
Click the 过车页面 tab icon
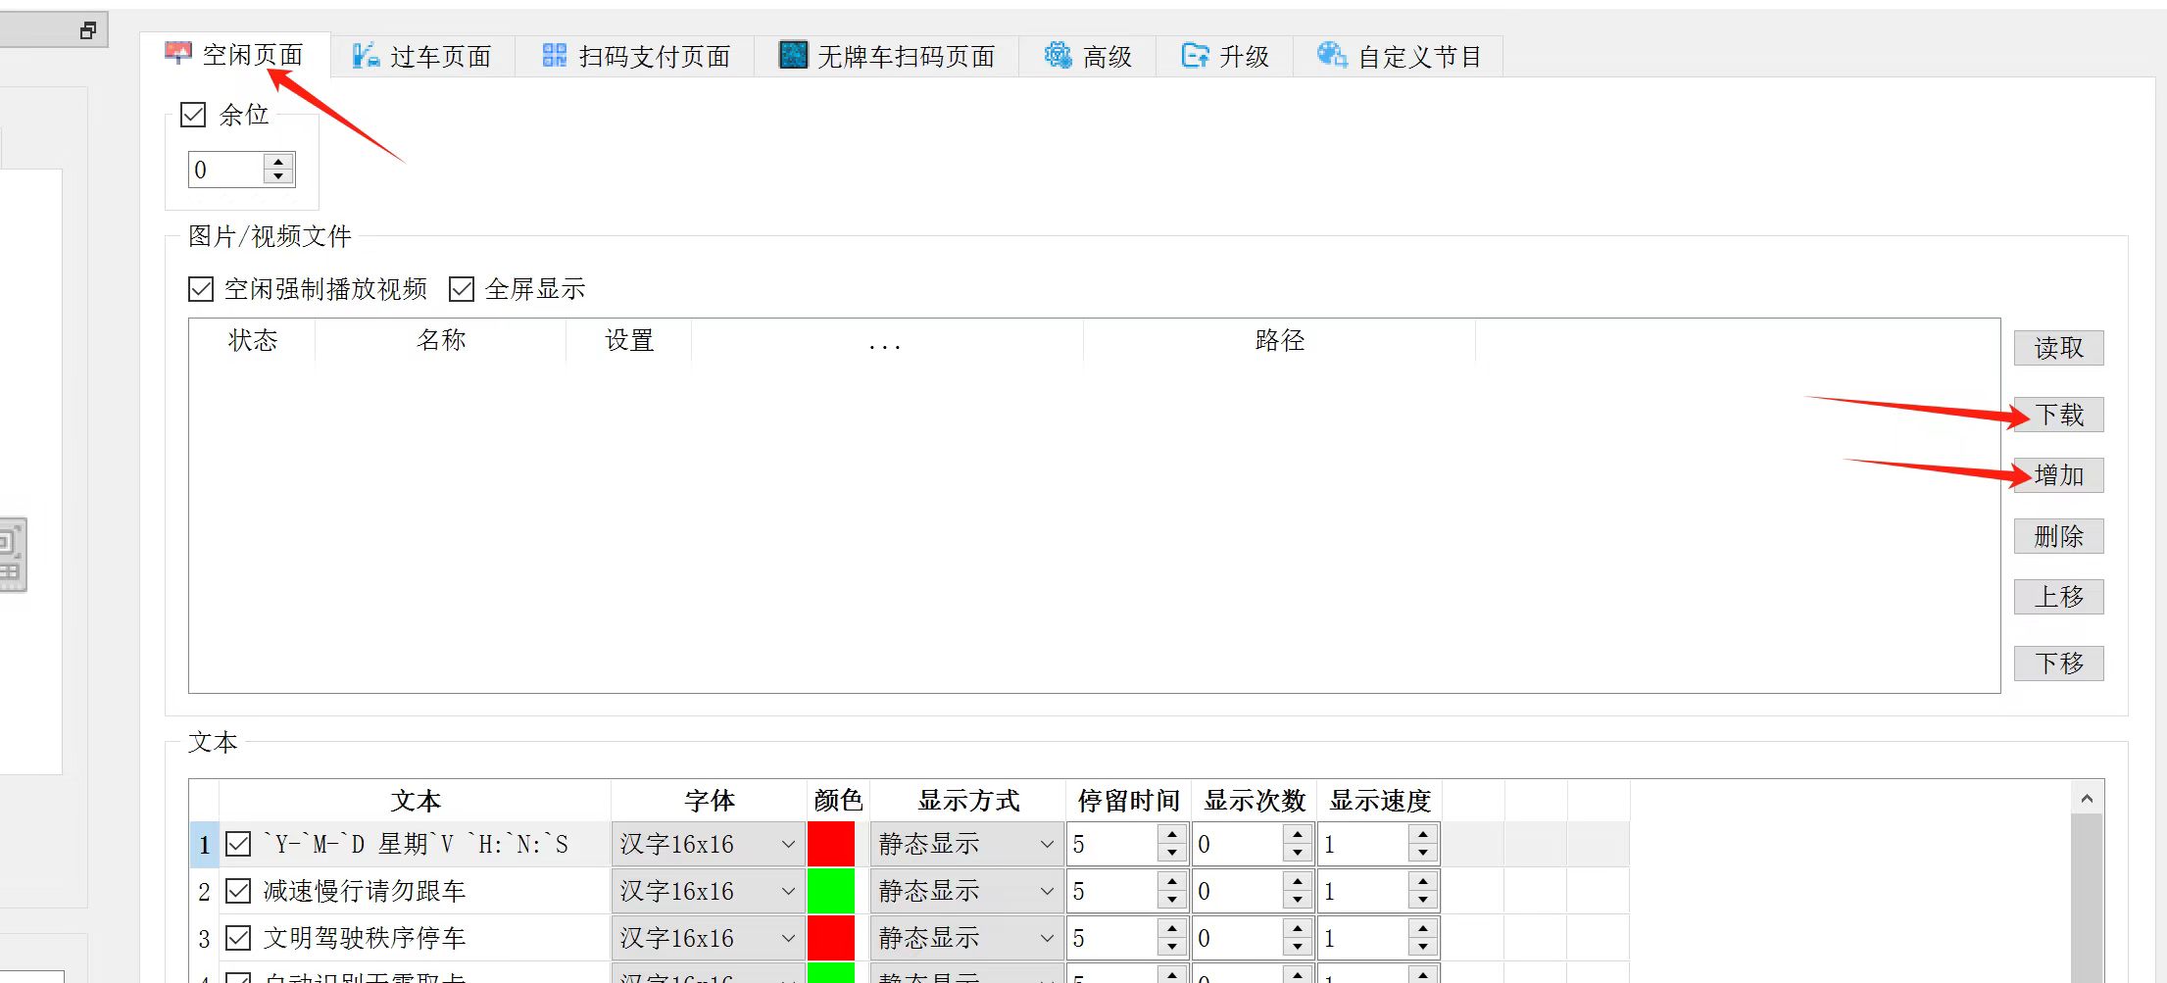pyautogui.click(x=366, y=56)
